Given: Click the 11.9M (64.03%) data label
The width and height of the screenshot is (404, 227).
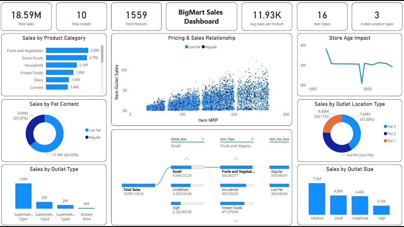Looking at the screenshot, I should tap(65, 155).
